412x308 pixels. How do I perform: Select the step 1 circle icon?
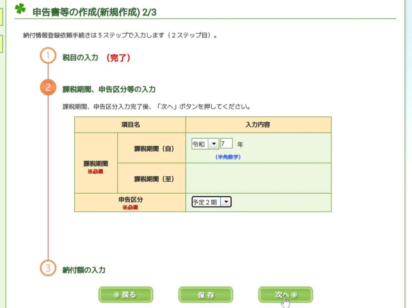[x=48, y=56]
